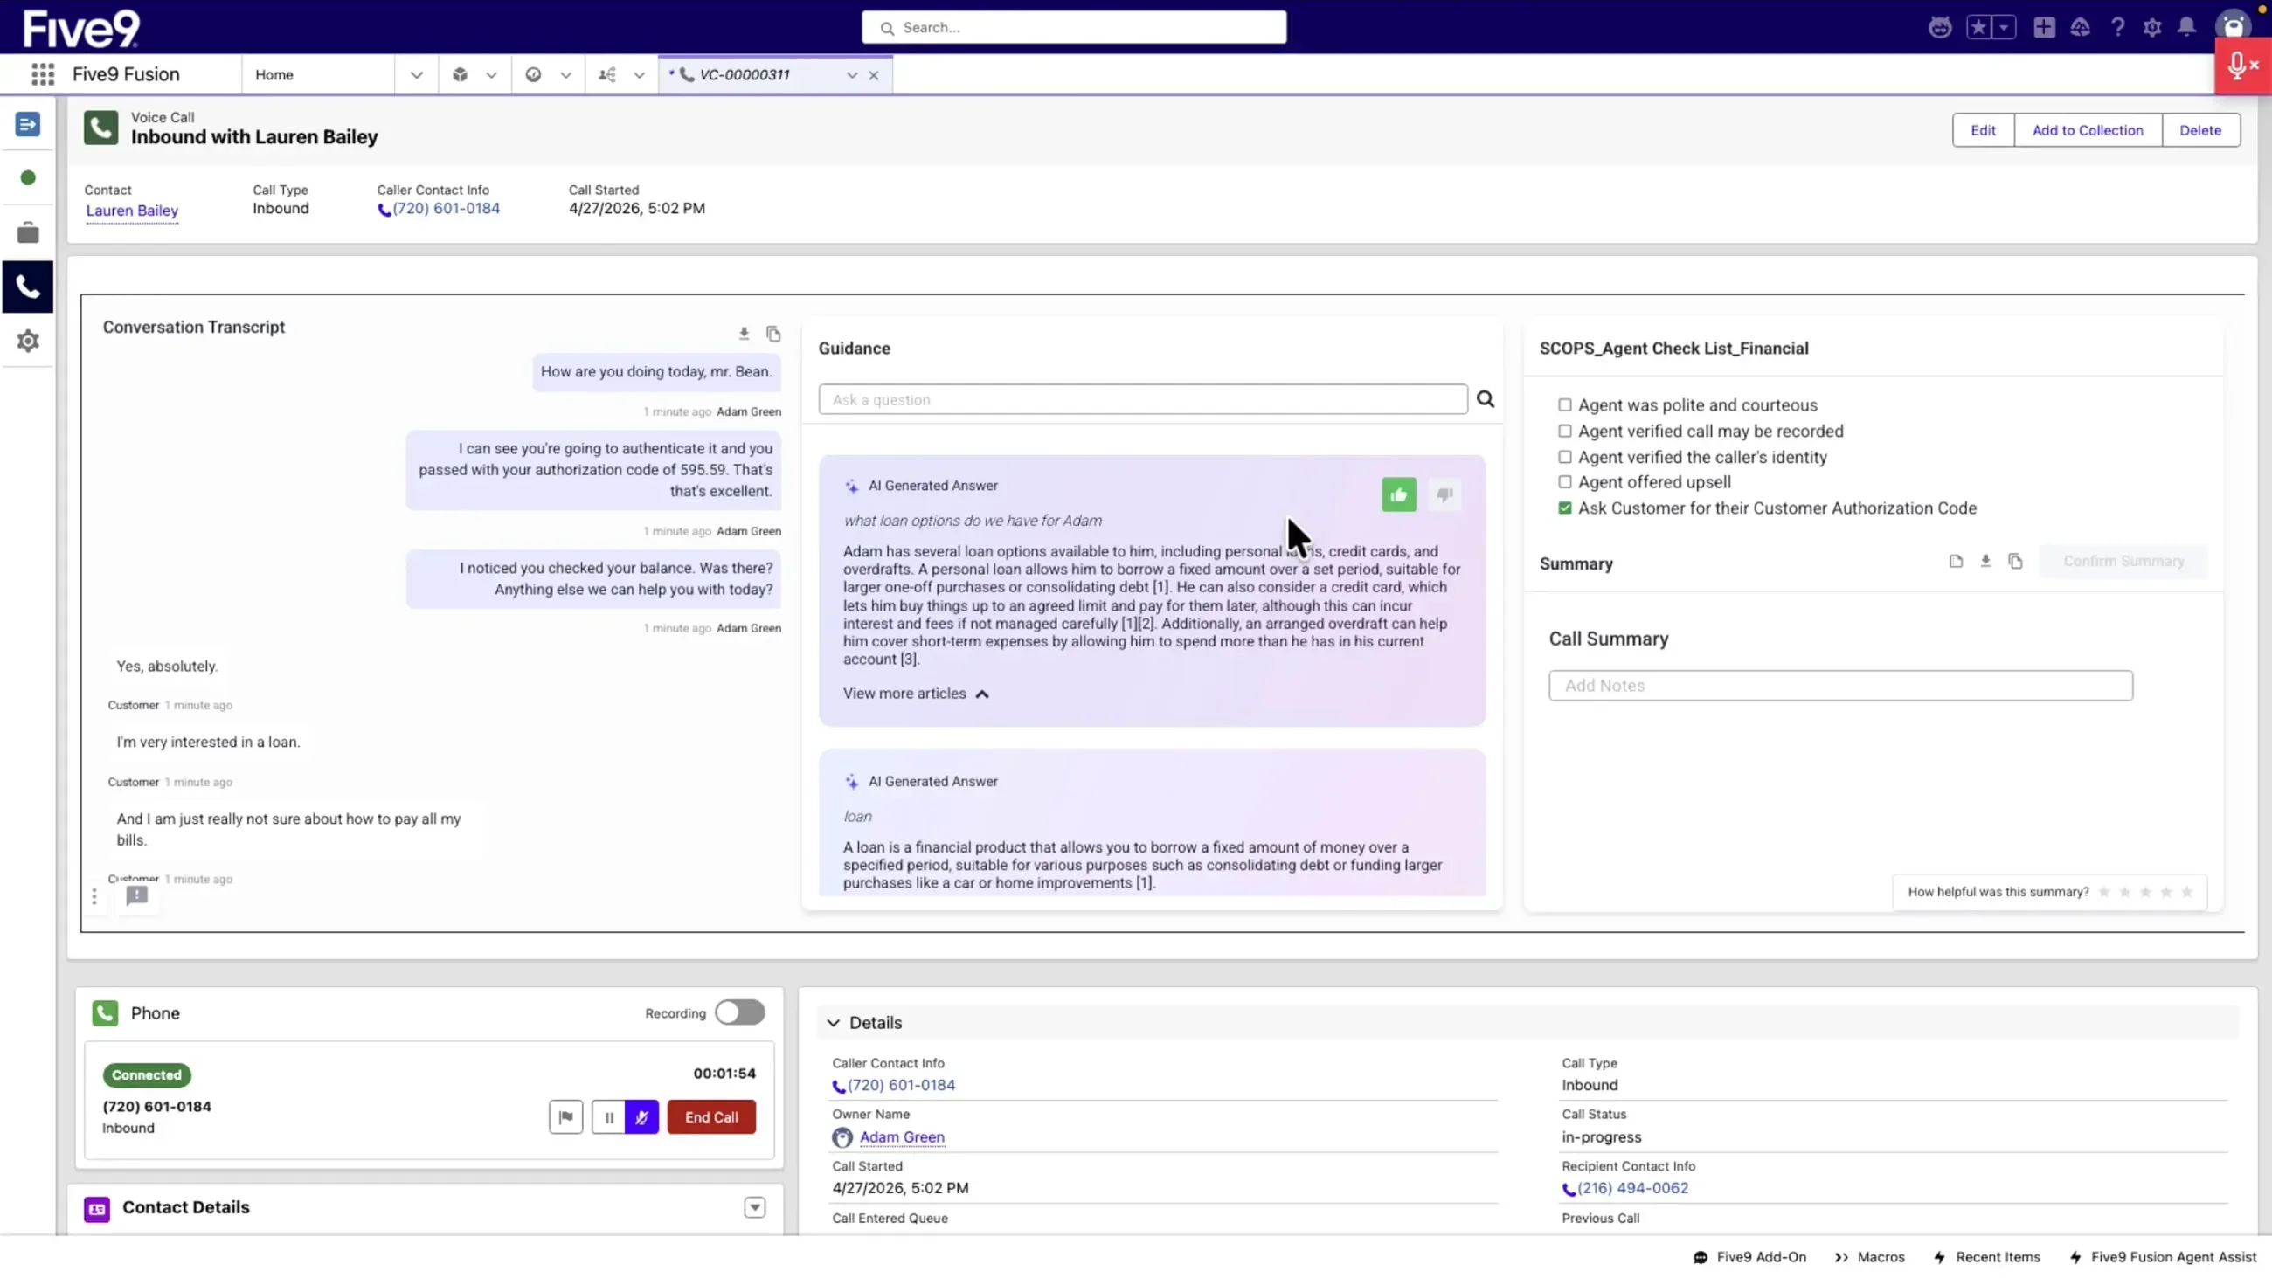The width and height of the screenshot is (2272, 1278).
Task: Search guidance with magnifier icon
Action: 1486,399
